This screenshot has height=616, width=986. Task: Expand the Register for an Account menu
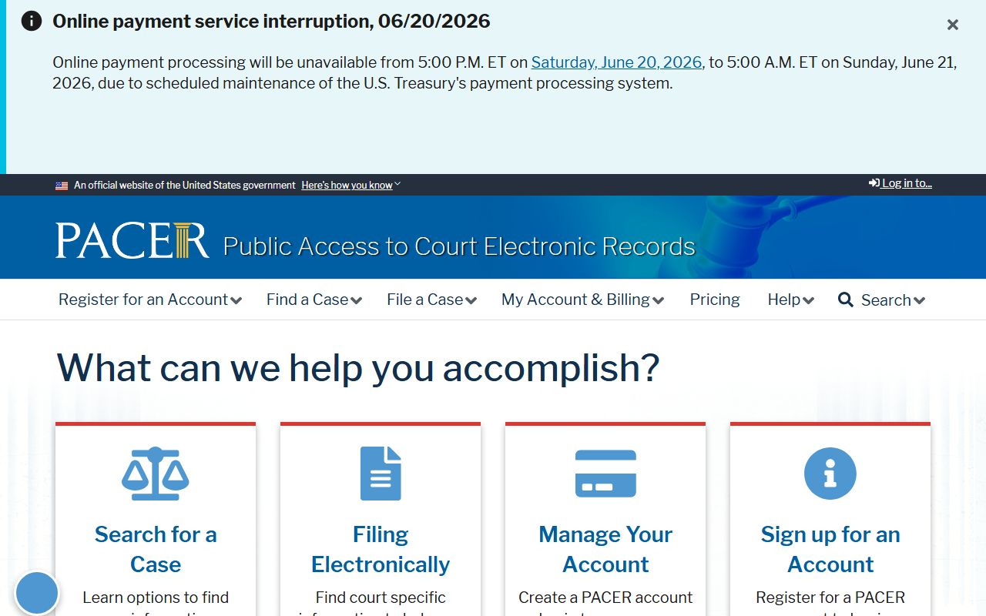point(150,300)
